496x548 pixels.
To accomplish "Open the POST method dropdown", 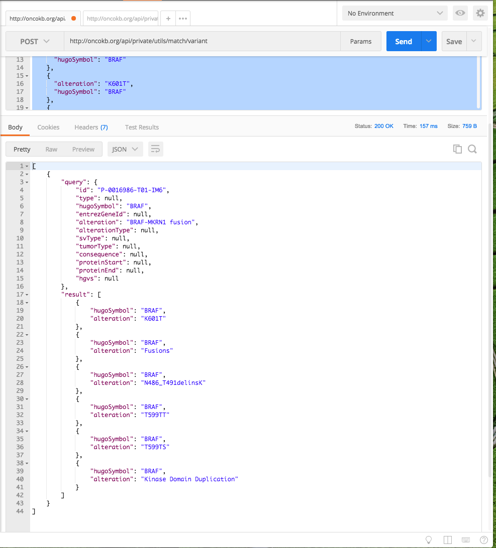I will pyautogui.click(x=34, y=41).
